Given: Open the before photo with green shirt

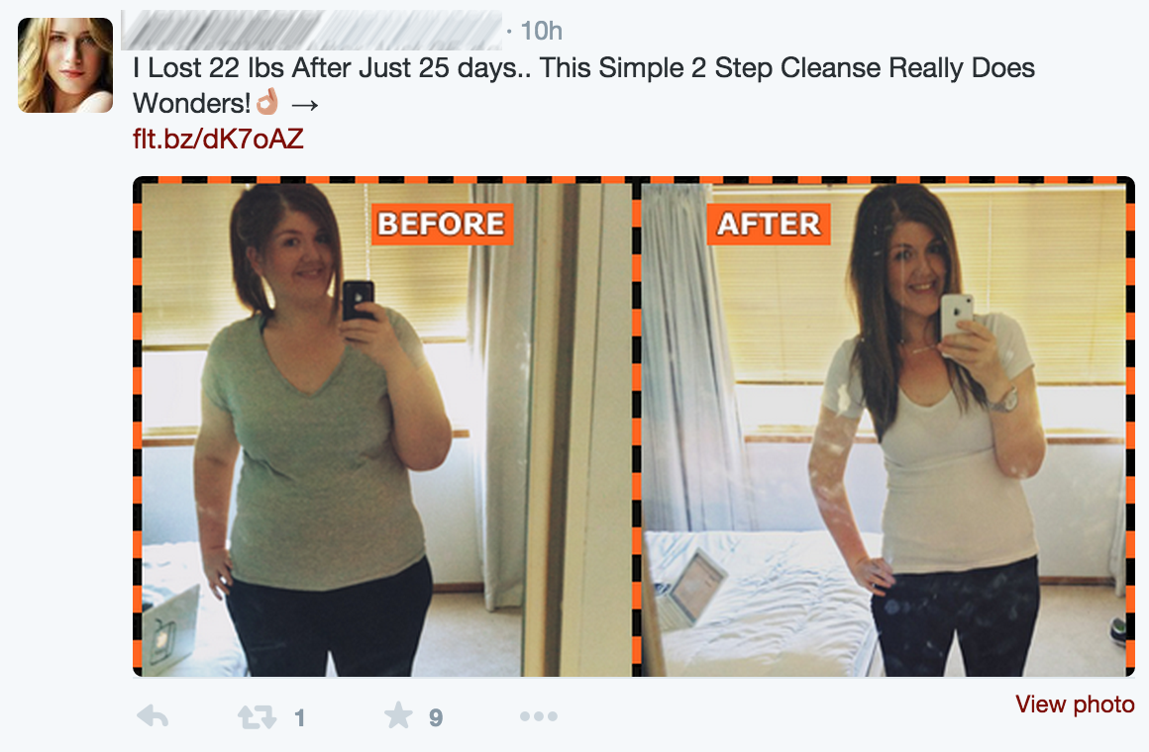Looking at the screenshot, I should (386, 429).
